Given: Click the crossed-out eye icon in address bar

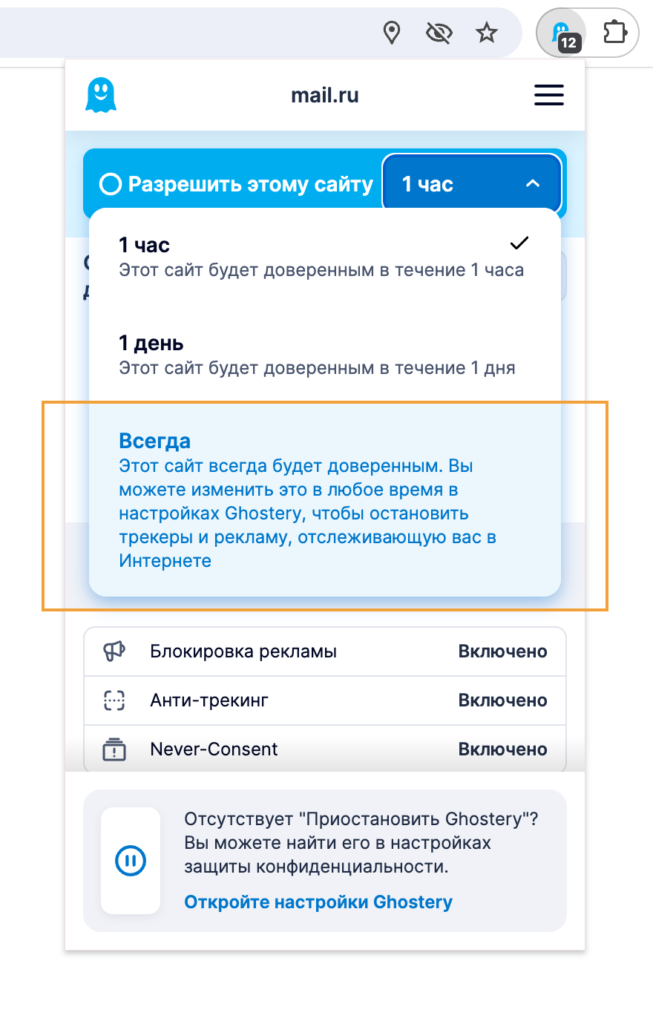Looking at the screenshot, I should (439, 33).
